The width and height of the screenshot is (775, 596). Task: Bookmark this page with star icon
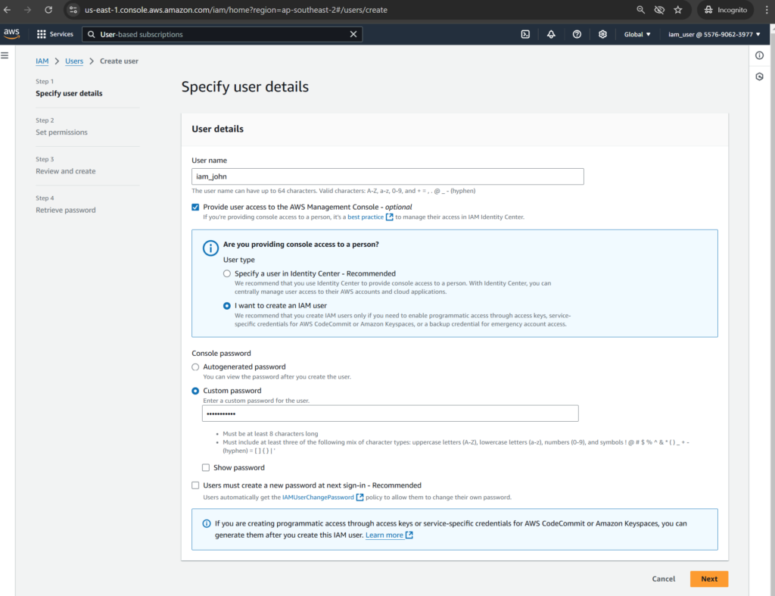point(677,10)
